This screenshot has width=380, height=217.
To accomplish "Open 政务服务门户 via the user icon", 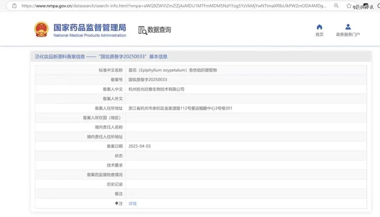I will (x=348, y=27).
